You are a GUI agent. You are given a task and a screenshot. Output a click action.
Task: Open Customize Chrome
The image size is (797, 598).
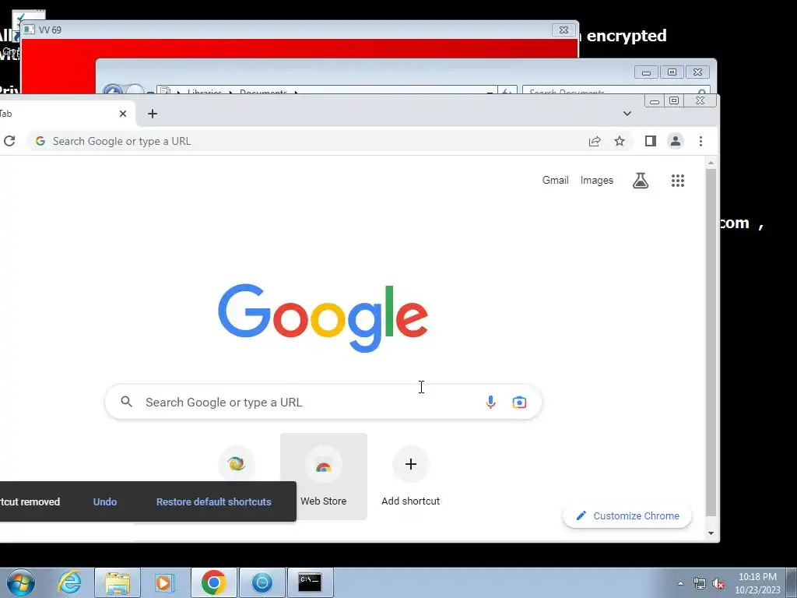627,515
